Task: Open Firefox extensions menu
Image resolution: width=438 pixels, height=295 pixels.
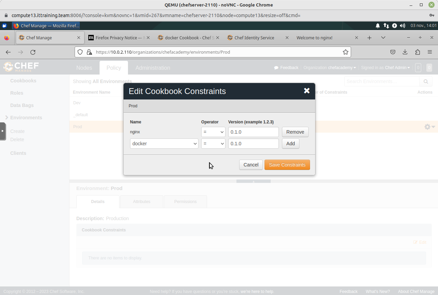Action: point(417,52)
